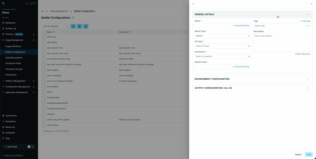Click the Connections sidebar icon
The image size is (316, 159).
click(3, 116)
